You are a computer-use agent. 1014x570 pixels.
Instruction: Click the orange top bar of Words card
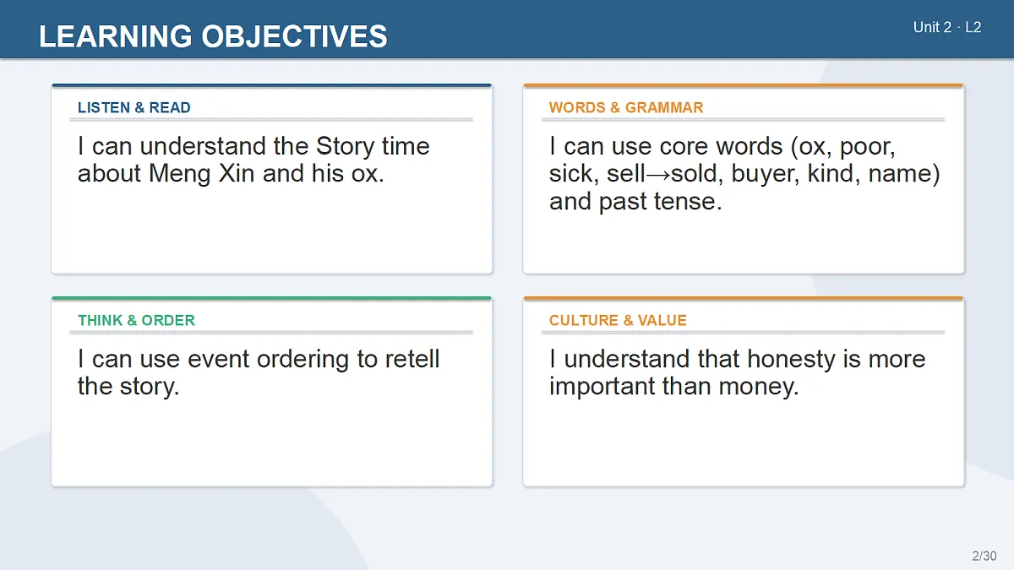(x=744, y=85)
